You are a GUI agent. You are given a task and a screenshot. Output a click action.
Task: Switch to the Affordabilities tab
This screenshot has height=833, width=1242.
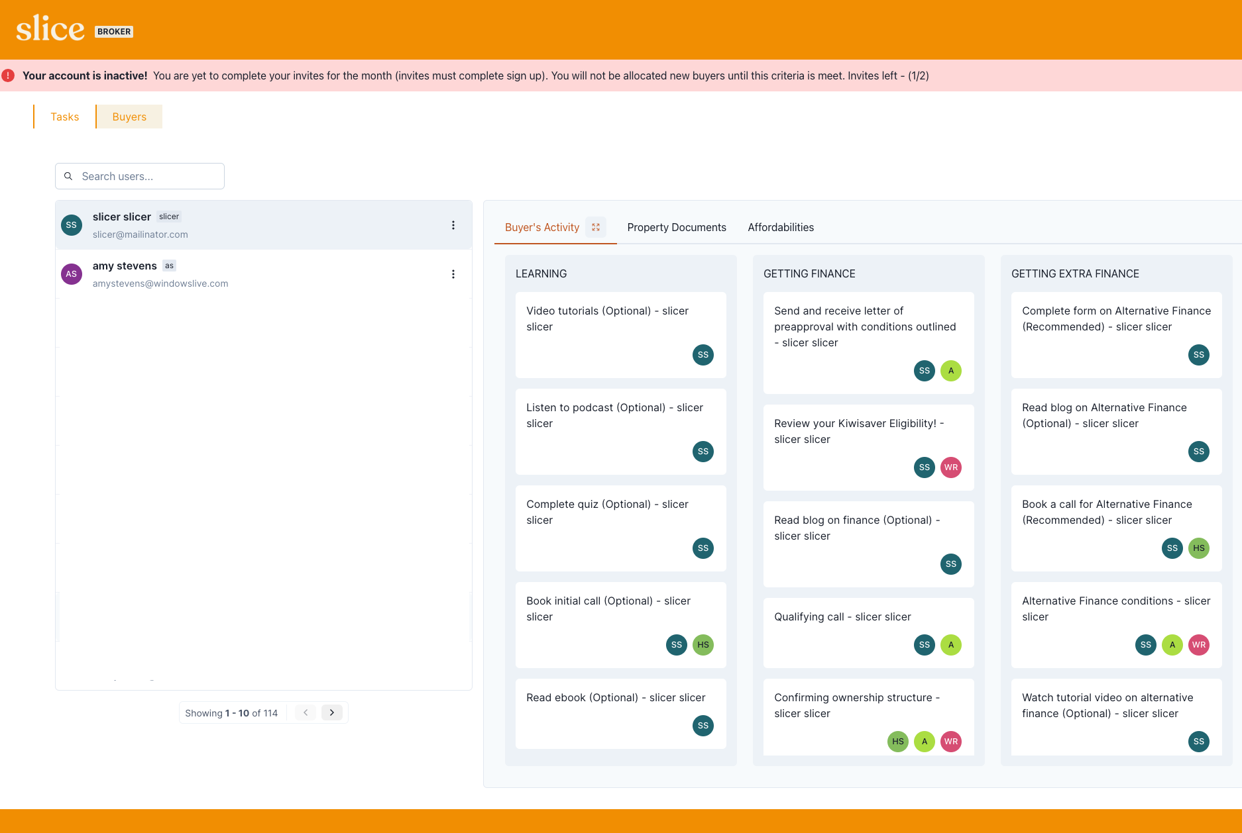[781, 227]
